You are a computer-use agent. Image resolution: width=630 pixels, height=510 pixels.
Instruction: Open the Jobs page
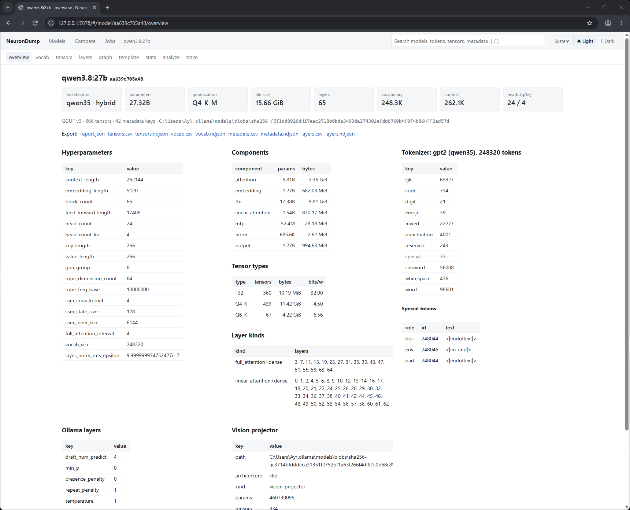[110, 41]
